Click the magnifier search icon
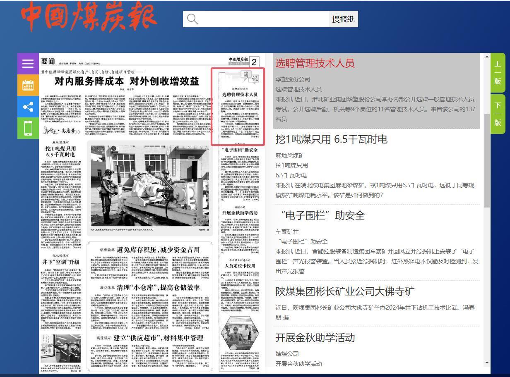 pyautogui.click(x=192, y=19)
